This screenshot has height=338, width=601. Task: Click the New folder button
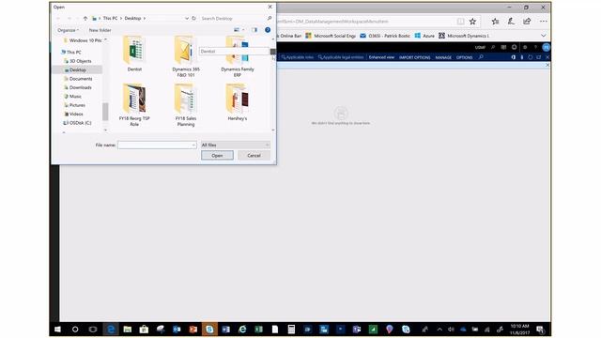(100, 30)
